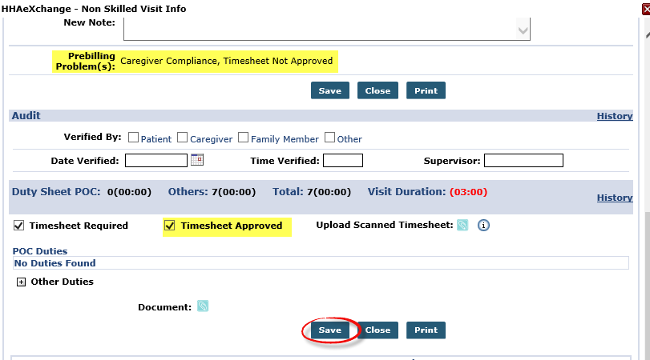The image size is (650, 360).
Task: Click the Upload Scanned Timesheet paperclip icon
Action: 462,225
